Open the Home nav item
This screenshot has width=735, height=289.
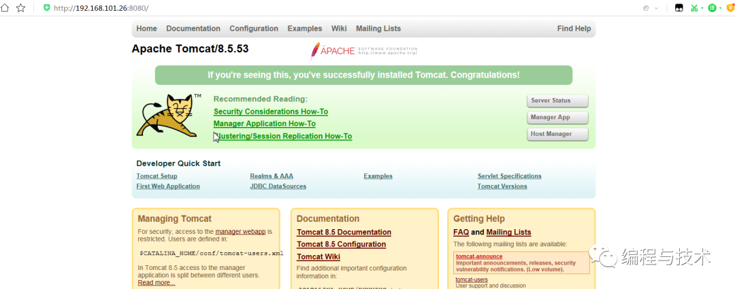point(147,29)
